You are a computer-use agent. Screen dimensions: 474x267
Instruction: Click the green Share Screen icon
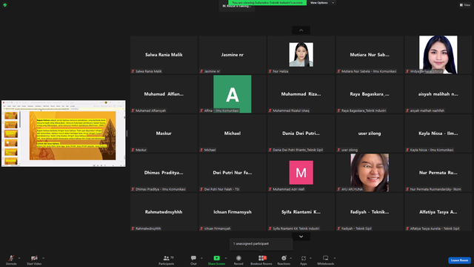tap(217, 258)
